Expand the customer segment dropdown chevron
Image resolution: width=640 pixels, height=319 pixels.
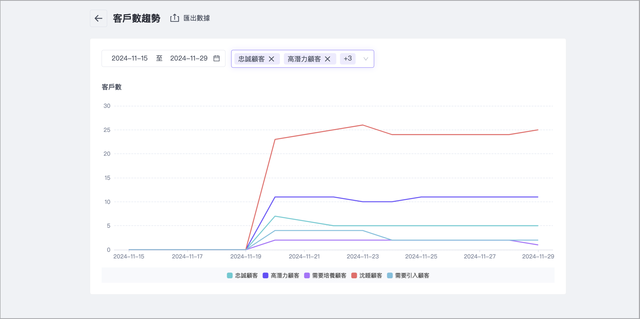point(366,59)
